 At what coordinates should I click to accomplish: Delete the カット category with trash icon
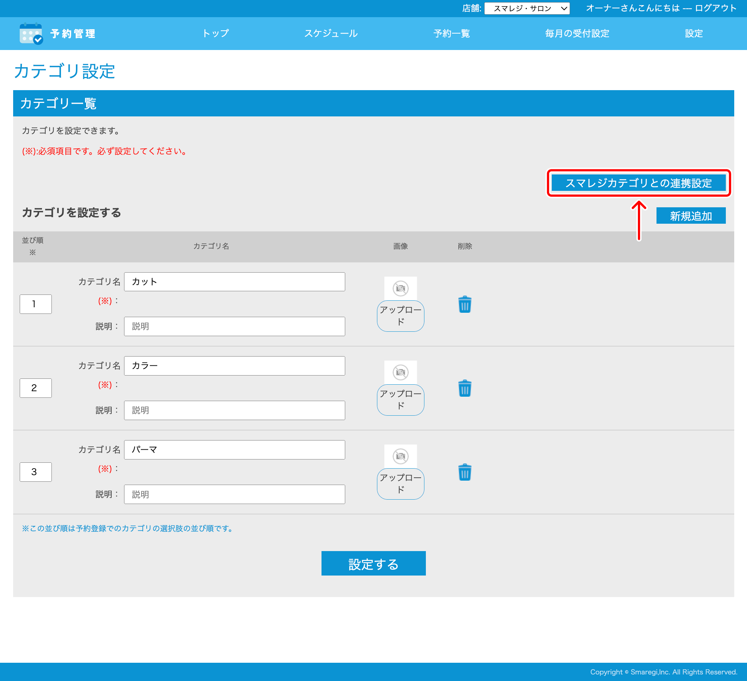(465, 304)
